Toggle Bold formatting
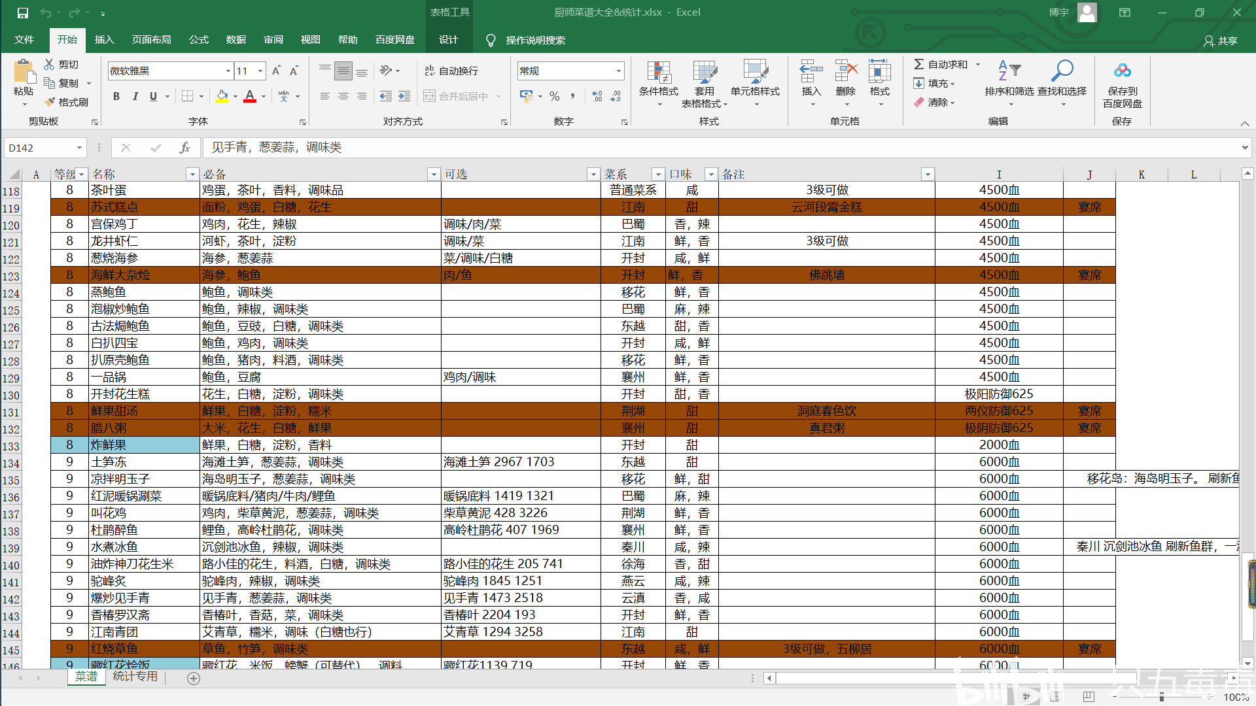Viewport: 1256px width, 706px height. pyautogui.click(x=116, y=96)
